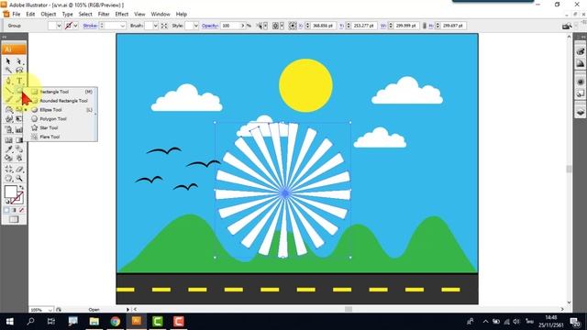Open the Color Guide panel icon

coord(581,63)
